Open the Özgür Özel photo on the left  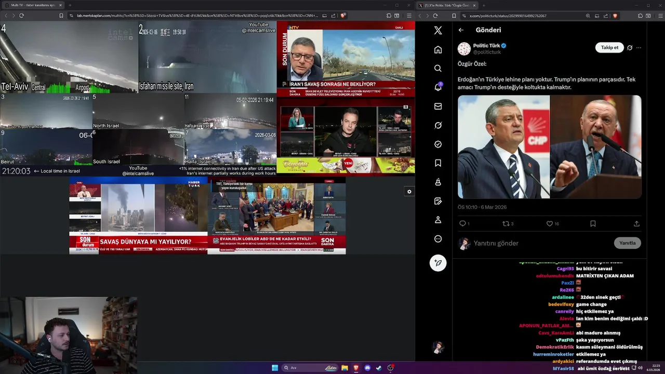503,146
